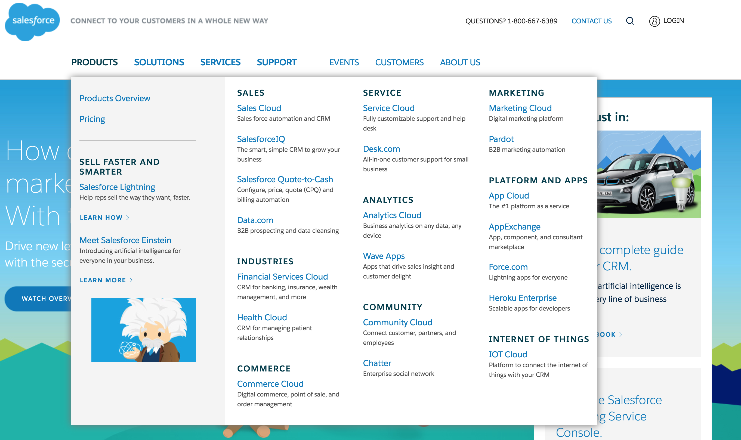Open Chatter product link
Screen dimensions: 741x440
pos(377,363)
